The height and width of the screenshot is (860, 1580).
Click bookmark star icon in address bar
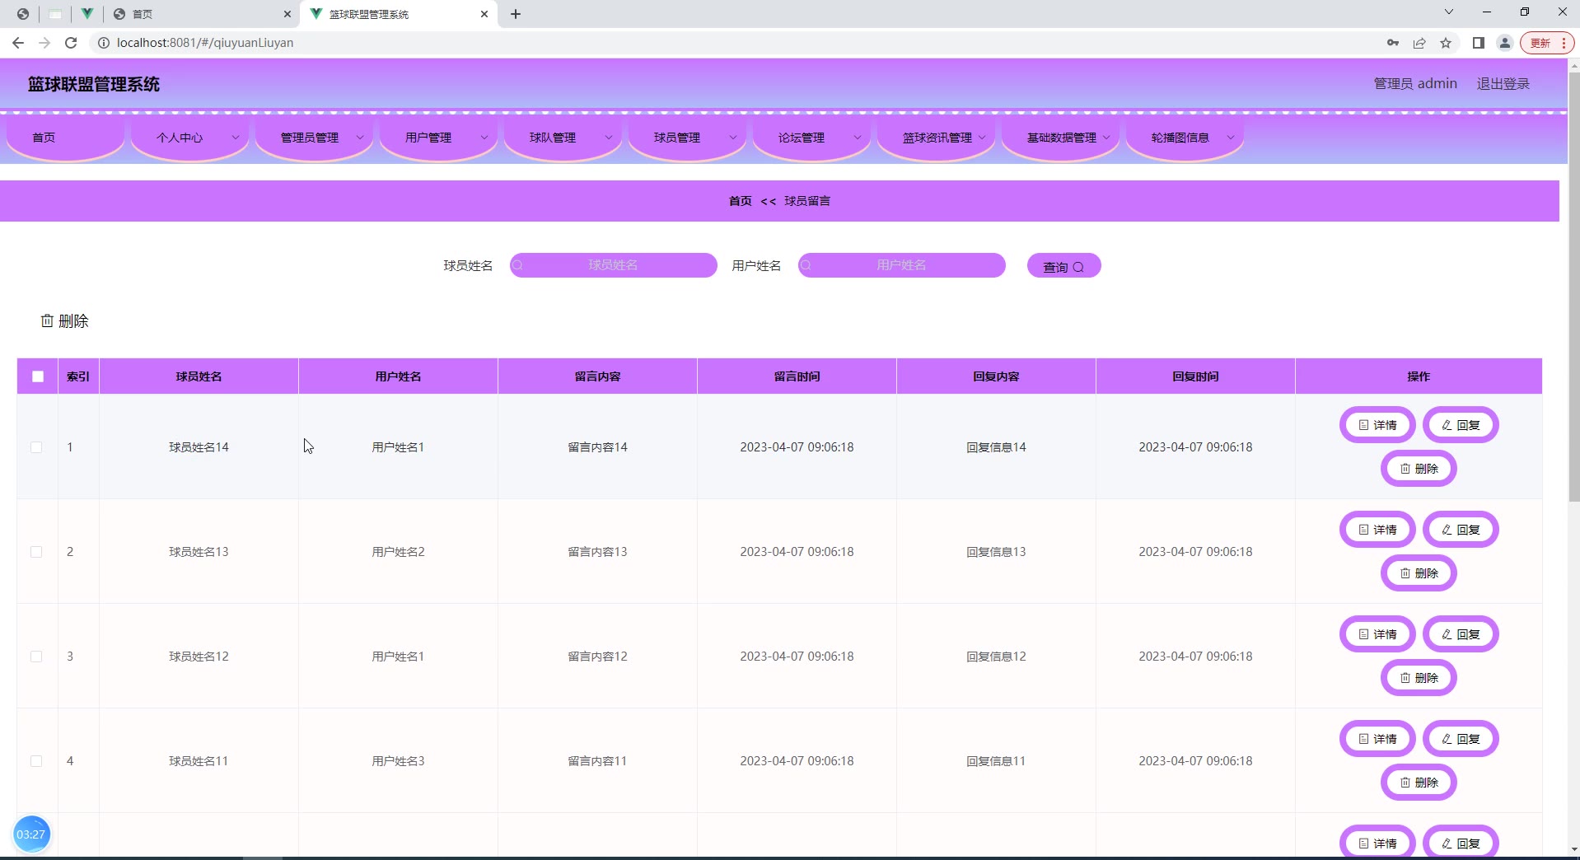click(1446, 43)
